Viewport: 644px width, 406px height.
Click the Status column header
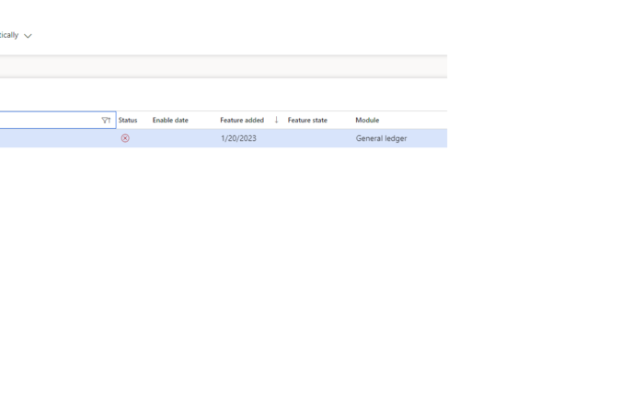pos(128,120)
